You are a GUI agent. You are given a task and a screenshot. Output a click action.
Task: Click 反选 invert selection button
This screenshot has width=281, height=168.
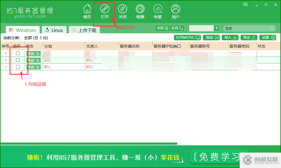pos(177,28)
